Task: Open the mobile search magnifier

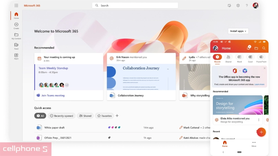Action: tap(264, 48)
